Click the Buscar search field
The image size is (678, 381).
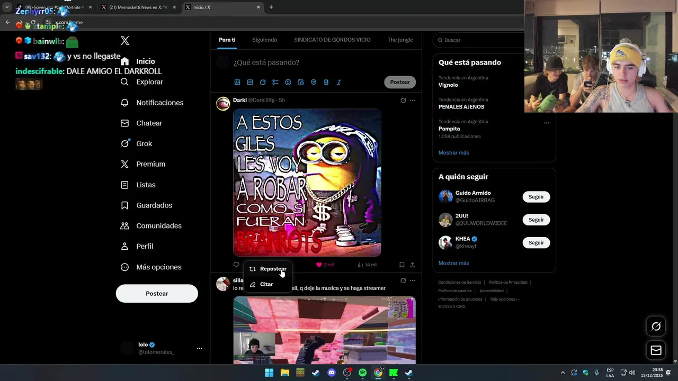(x=479, y=40)
